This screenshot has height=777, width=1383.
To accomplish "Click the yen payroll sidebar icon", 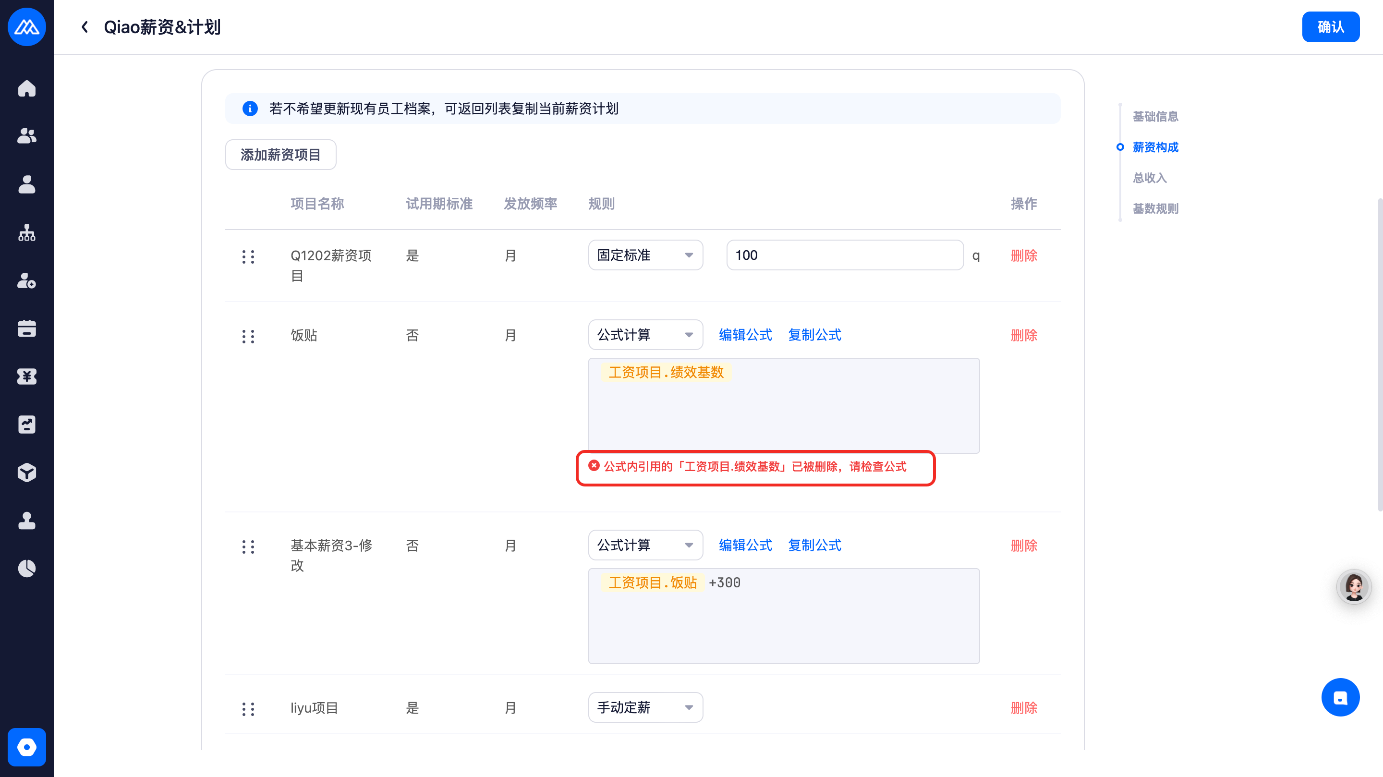I will click(27, 376).
